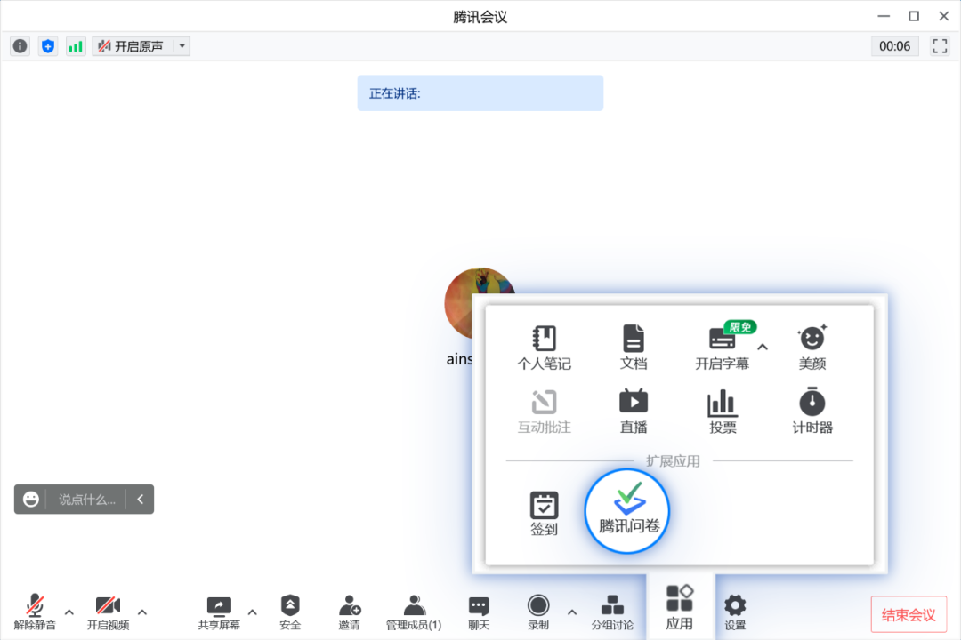Launch the 计时器 timer app
Image resolution: width=961 pixels, height=640 pixels.
(812, 411)
